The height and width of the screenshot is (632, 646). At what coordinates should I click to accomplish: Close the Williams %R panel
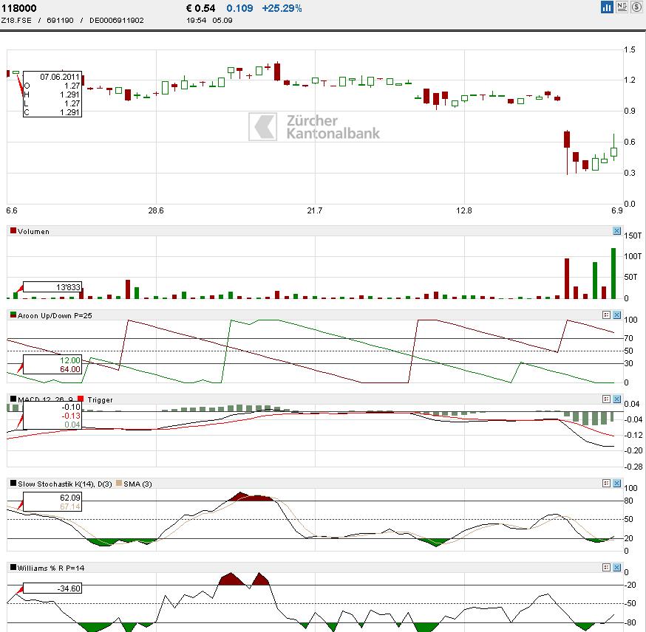616,568
